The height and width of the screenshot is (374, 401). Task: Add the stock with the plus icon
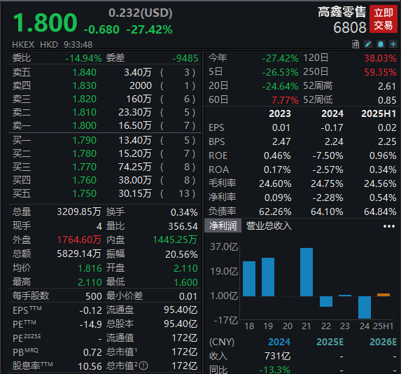[393, 44]
